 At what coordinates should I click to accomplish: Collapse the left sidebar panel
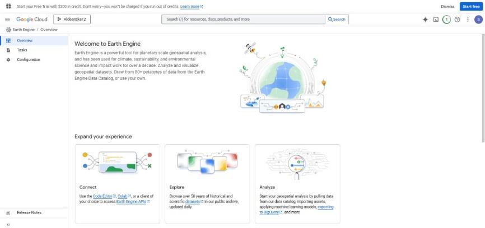coord(8,225)
